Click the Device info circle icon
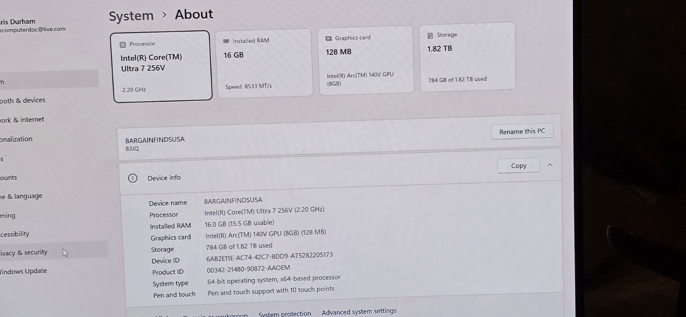686x317 pixels. coord(133,178)
